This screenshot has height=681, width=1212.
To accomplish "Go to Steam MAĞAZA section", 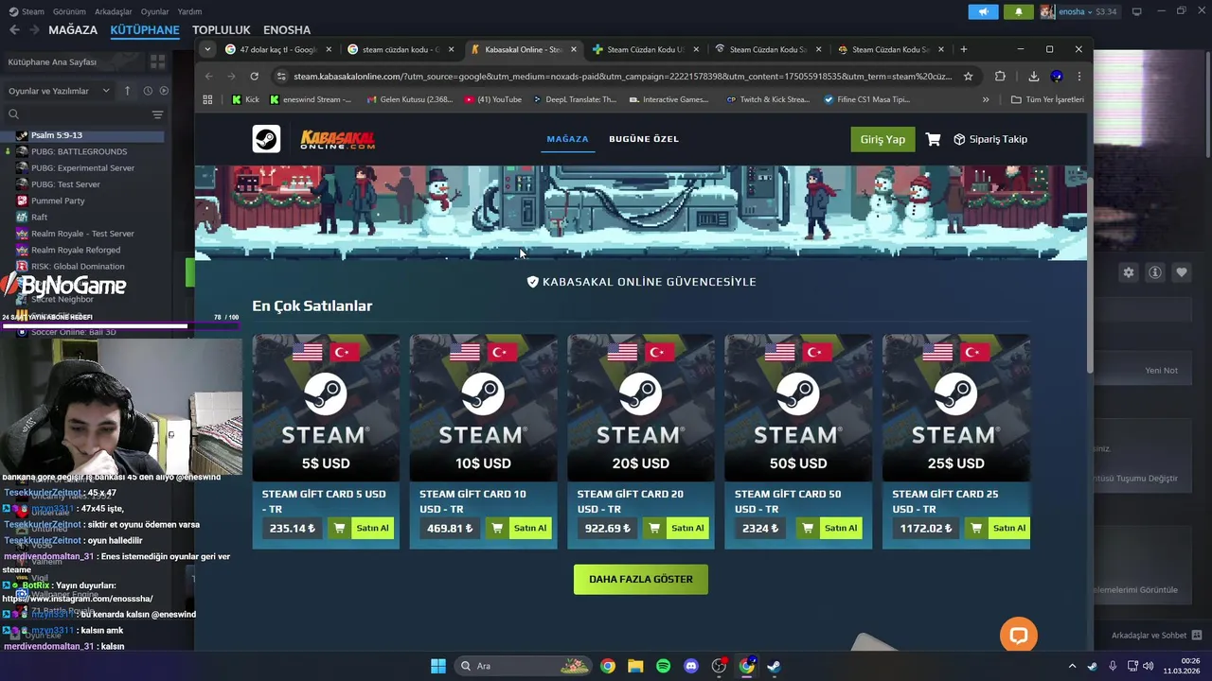I will pyautogui.click(x=73, y=30).
